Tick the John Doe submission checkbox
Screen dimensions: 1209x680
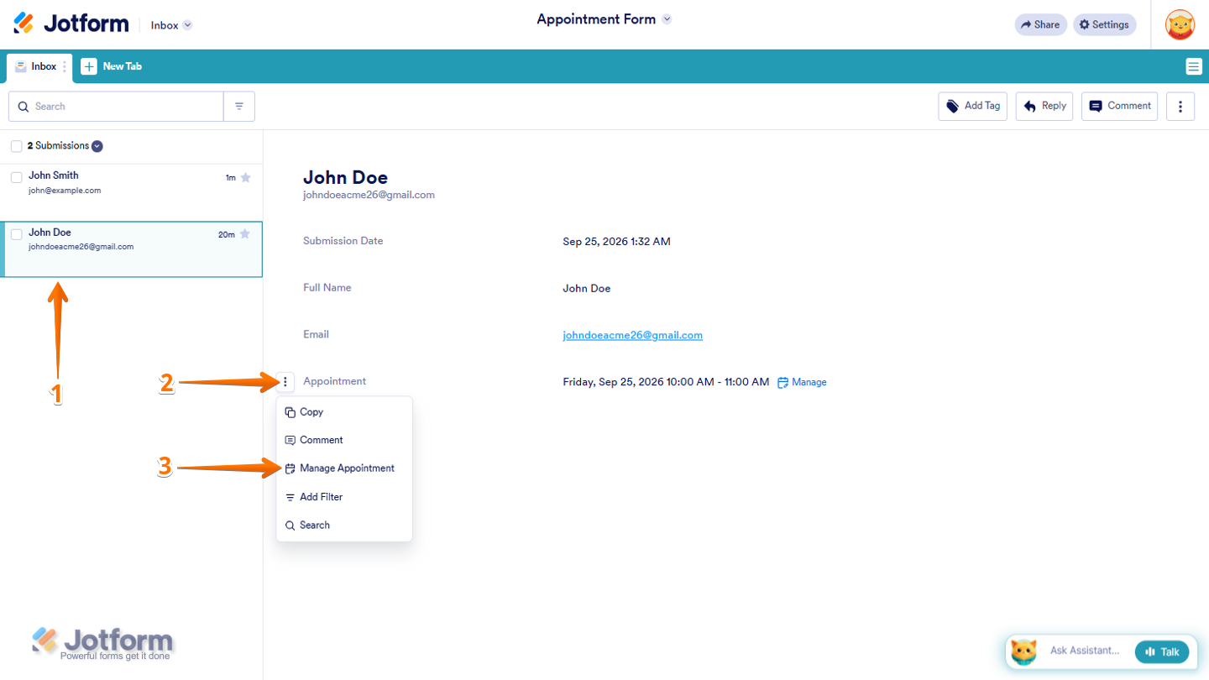16,234
